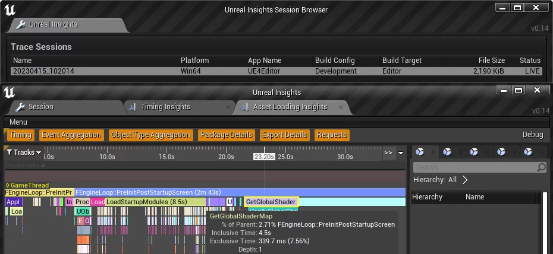Open the dropdown arrow right of the time ruler
This screenshot has width=553, height=254.
point(401,153)
